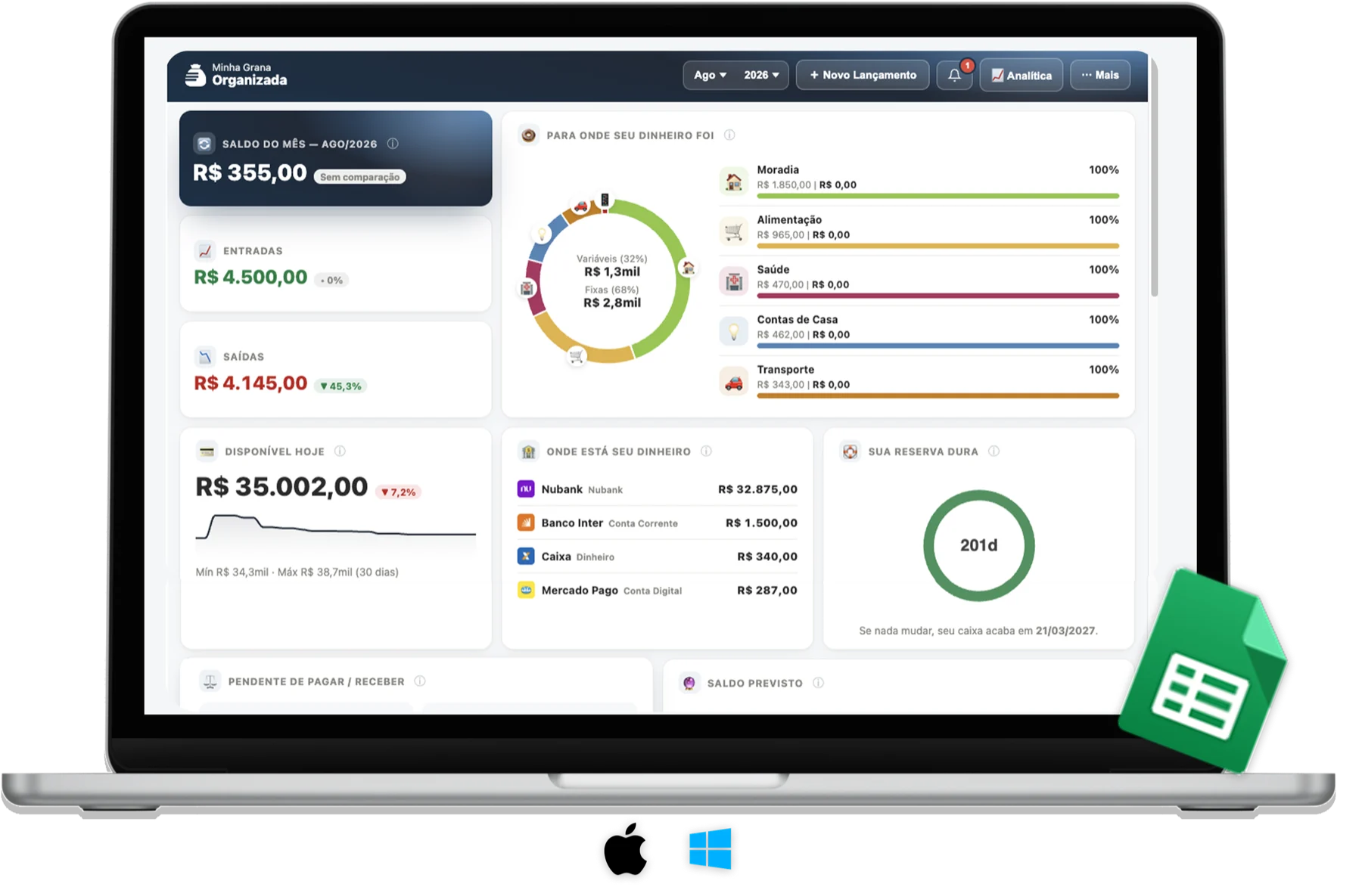Click info icon beside Pendente de Pagar / Receber

(x=420, y=681)
